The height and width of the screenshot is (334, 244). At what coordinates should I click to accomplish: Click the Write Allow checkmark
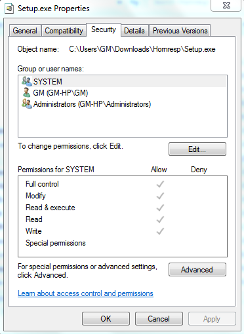click(160, 231)
